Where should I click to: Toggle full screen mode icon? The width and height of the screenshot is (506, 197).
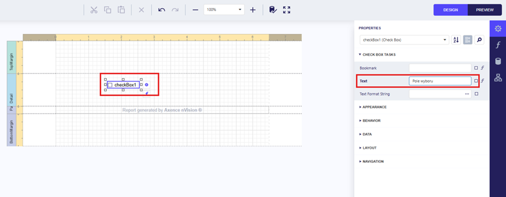point(287,10)
